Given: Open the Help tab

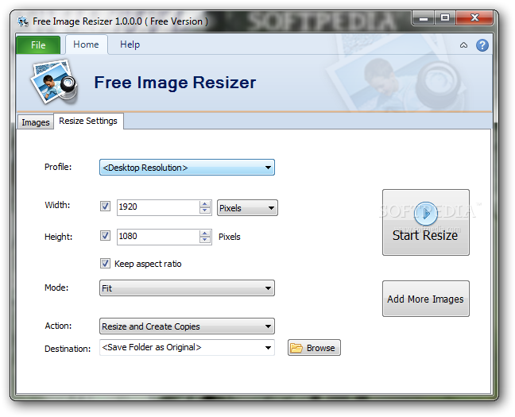Looking at the screenshot, I should click(130, 44).
